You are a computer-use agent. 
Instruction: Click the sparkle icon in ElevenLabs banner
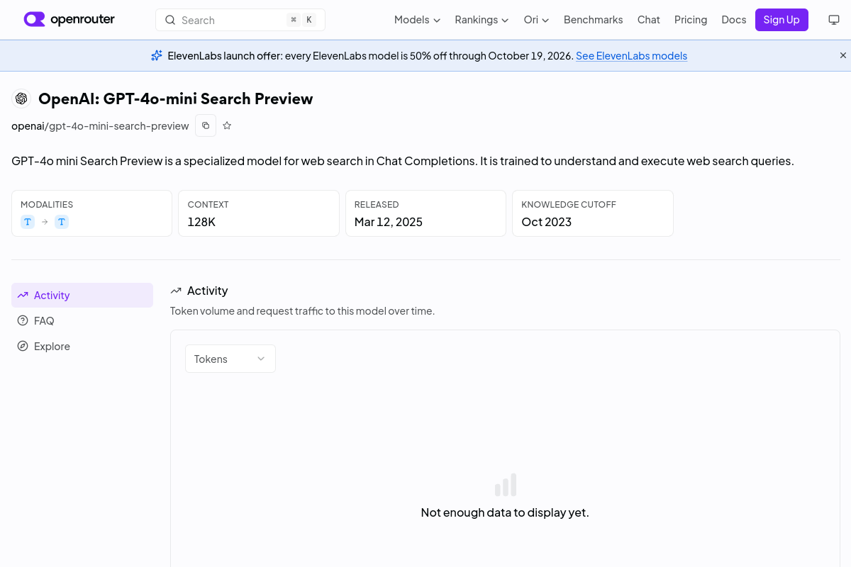point(157,55)
